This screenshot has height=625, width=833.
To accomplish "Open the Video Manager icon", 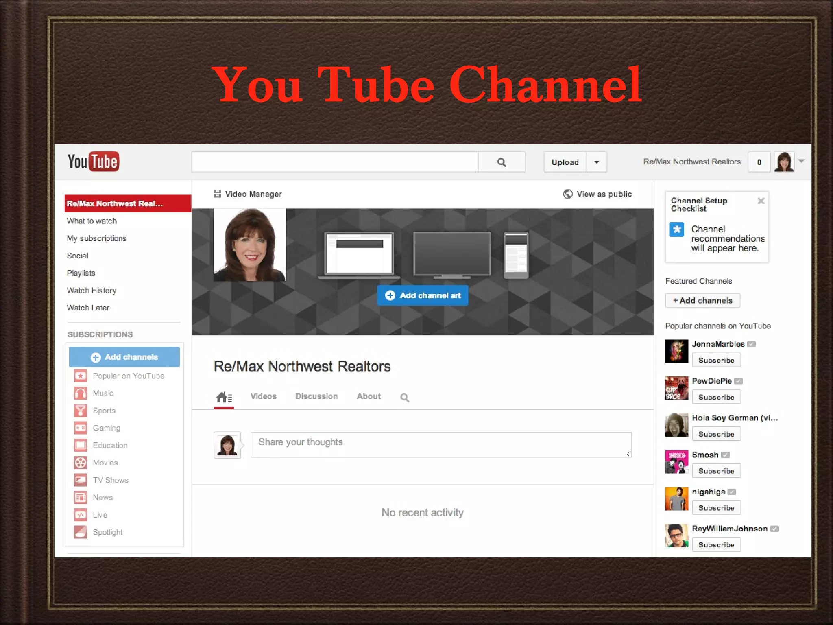I will point(217,194).
